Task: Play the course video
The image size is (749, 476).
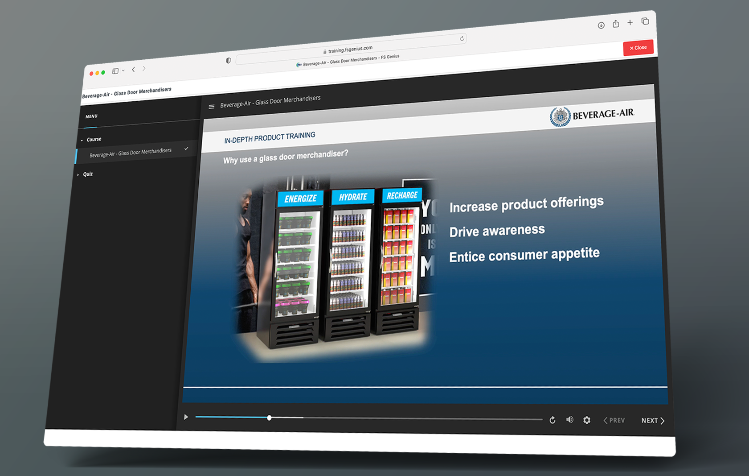Action: 186,417
